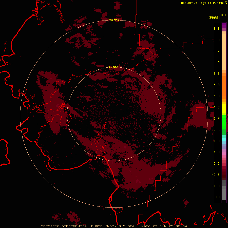Viewport: 228px width, 228px height.
Task: Click the 9.8 scale value
Action: pyautogui.click(x=217, y=28)
